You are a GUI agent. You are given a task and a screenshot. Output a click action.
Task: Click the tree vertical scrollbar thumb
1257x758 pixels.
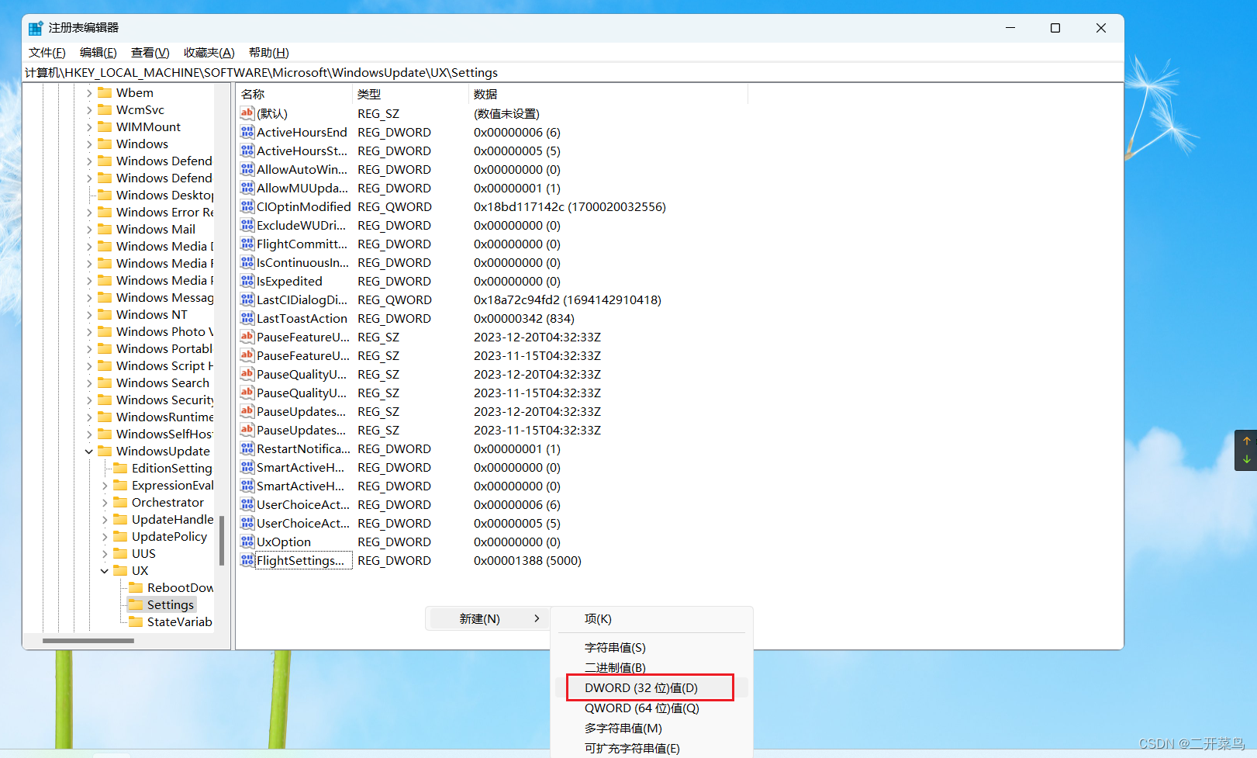click(x=222, y=541)
